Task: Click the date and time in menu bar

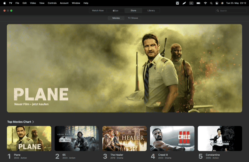Action: point(236,3)
